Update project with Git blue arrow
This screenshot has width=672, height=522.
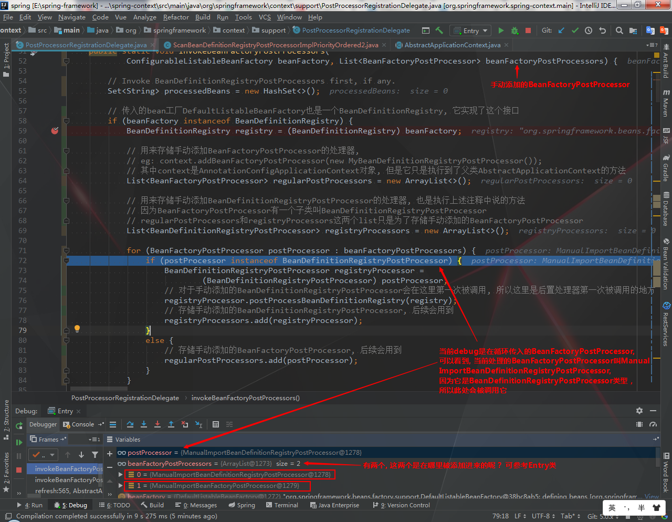click(561, 30)
